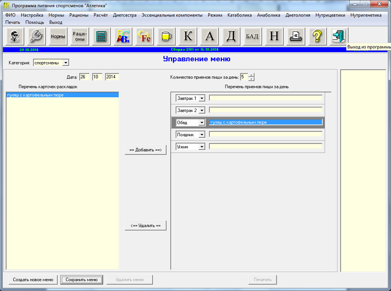Open the Рационы menu
This screenshot has height=291, width=391.
(x=79, y=15)
